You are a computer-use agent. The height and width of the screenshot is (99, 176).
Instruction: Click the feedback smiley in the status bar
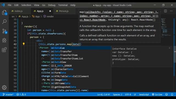[x=166, y=95]
